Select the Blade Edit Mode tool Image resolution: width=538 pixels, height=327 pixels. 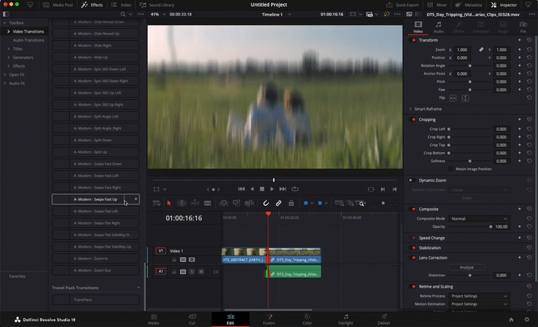click(207, 204)
